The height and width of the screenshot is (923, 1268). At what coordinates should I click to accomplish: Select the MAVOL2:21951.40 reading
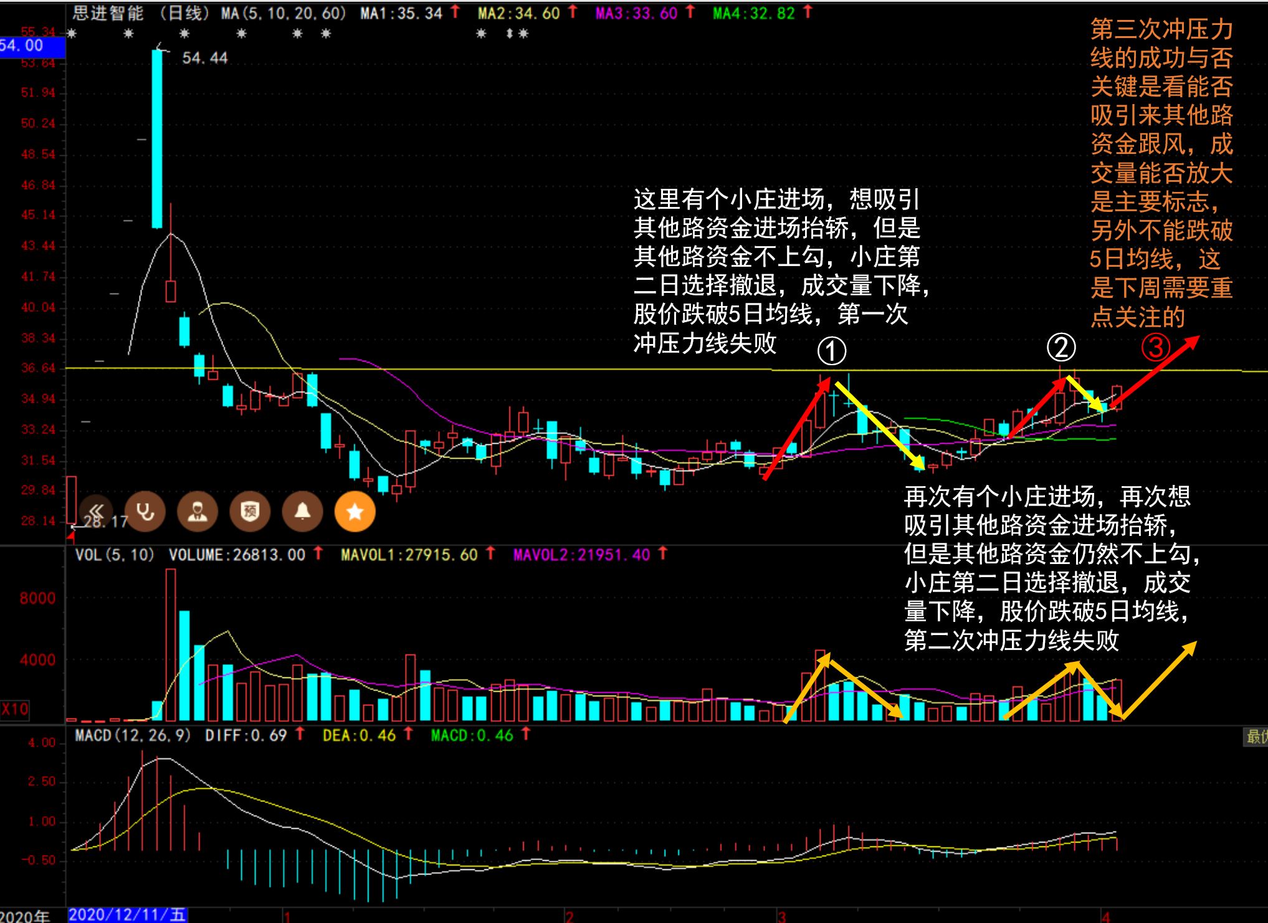[x=581, y=555]
